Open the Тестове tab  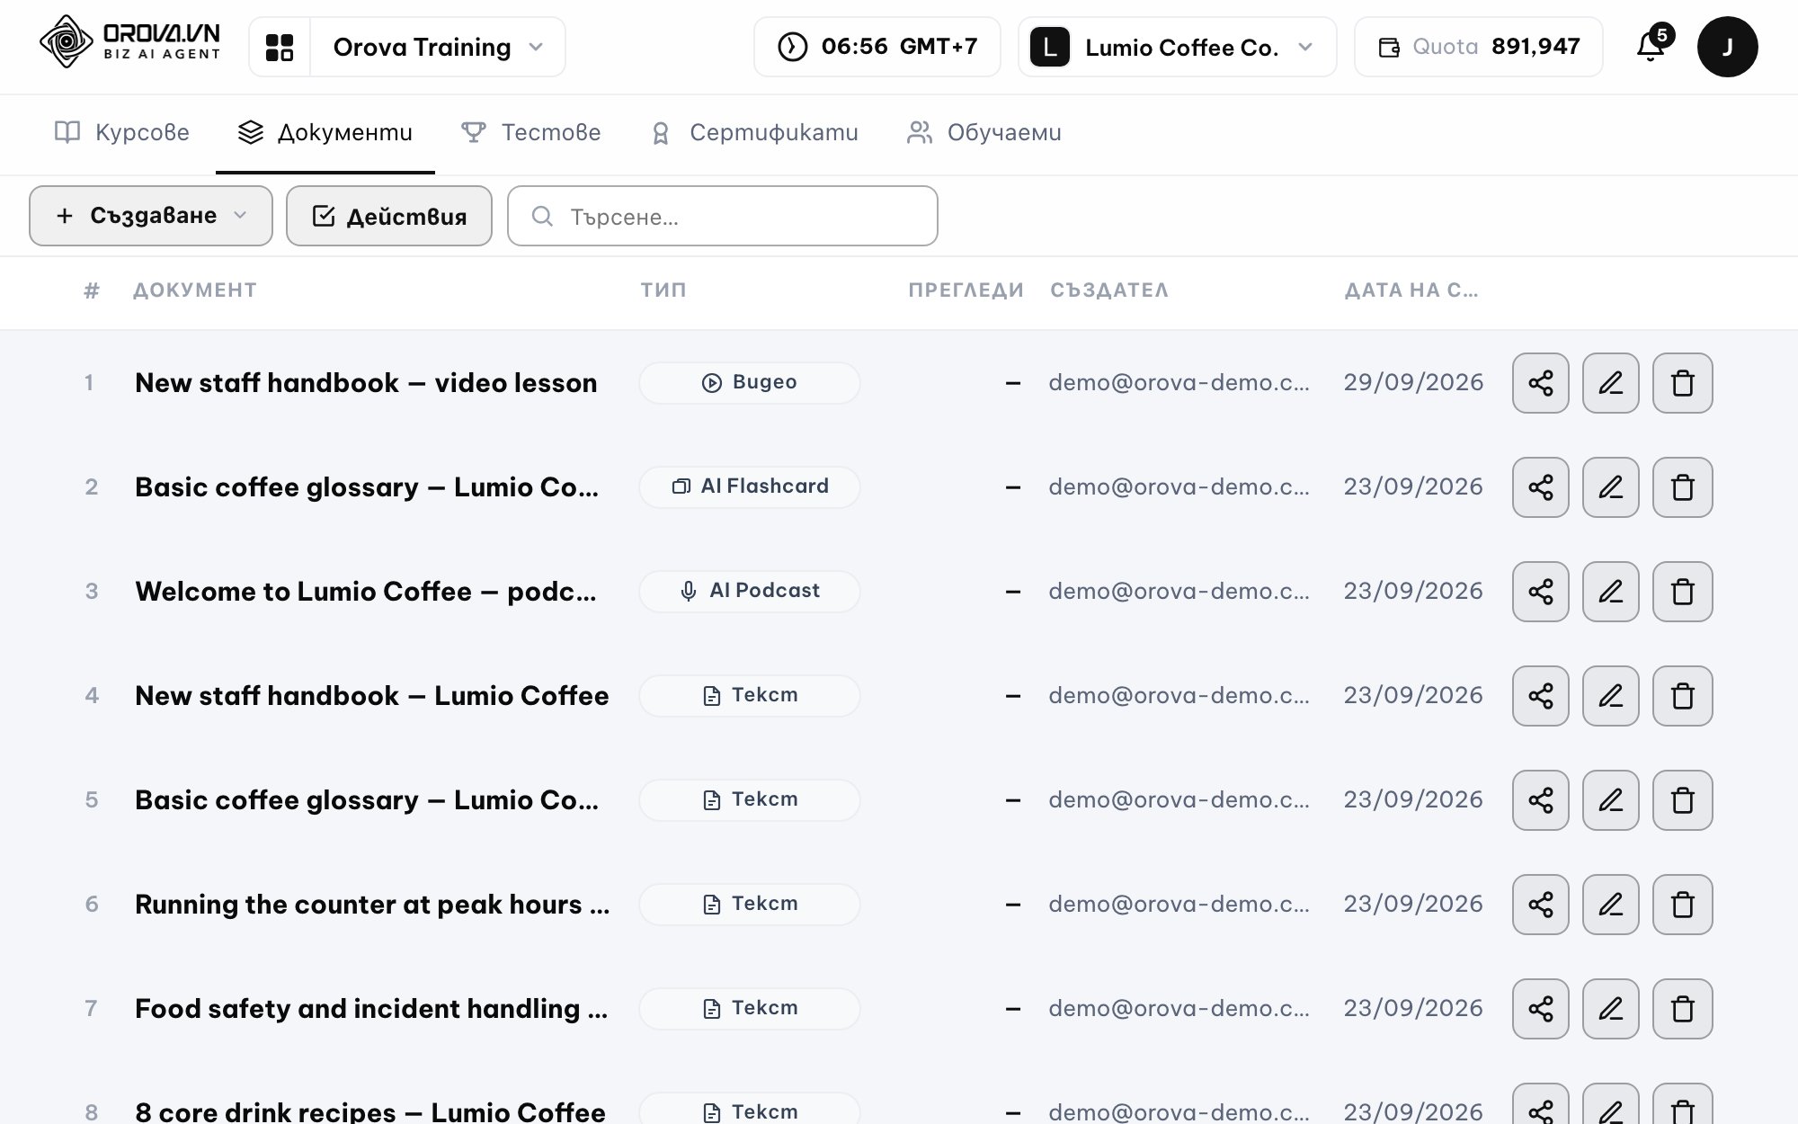pyautogui.click(x=531, y=133)
